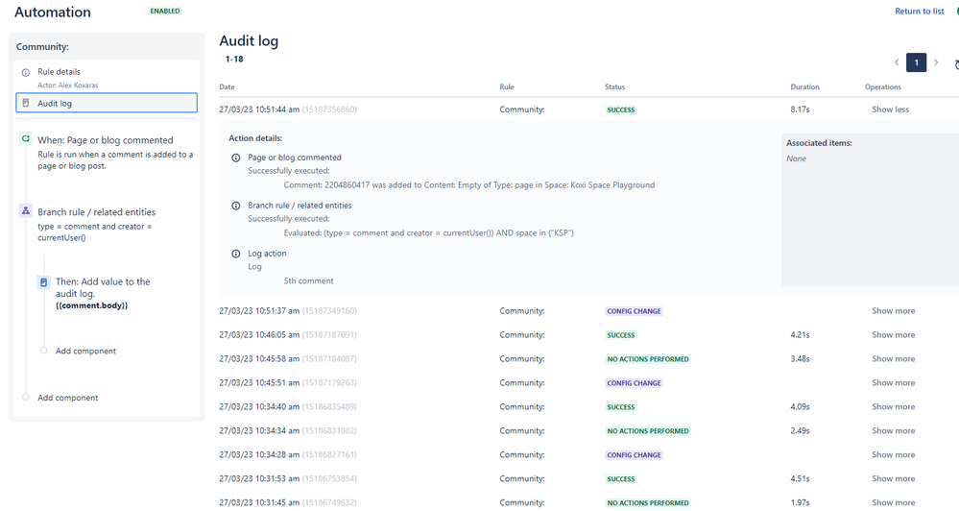959x511 pixels.
Task: Click CONFIG CHANGE badge on 10:34:28 row
Action: click(635, 454)
